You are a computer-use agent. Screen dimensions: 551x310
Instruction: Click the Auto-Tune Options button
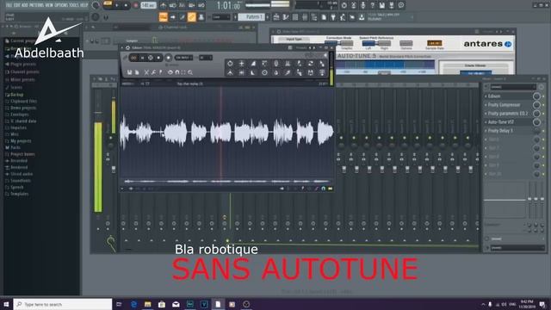click(x=406, y=44)
